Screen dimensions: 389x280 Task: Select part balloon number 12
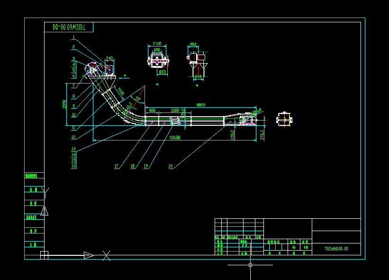pyautogui.click(x=73, y=137)
